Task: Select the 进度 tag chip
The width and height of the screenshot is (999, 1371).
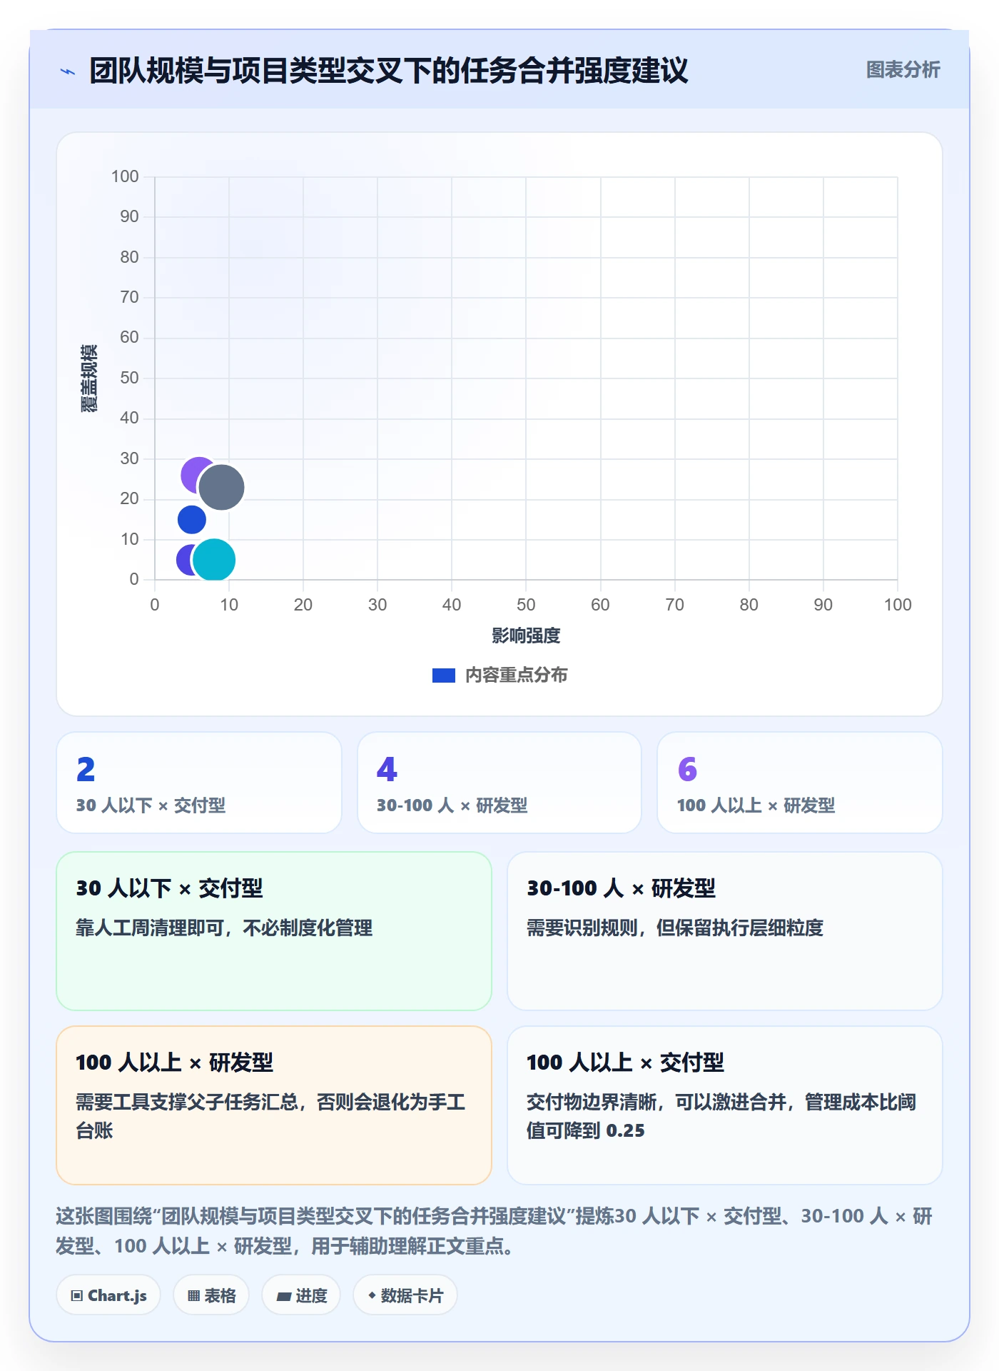Action: (x=301, y=1295)
